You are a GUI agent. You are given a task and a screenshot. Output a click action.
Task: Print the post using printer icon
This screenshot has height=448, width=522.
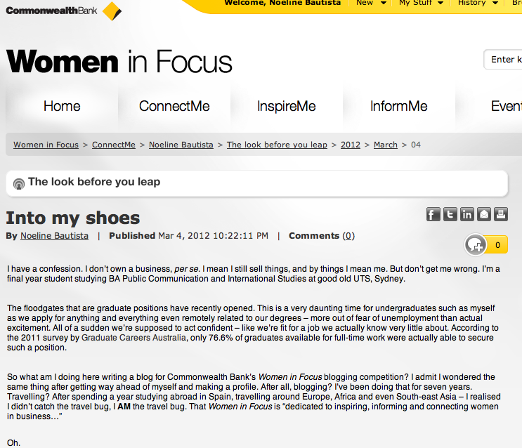(x=500, y=215)
